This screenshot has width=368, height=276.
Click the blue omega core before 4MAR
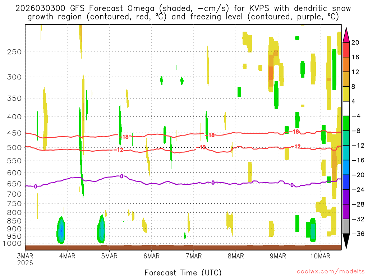pyautogui.click(x=62, y=231)
